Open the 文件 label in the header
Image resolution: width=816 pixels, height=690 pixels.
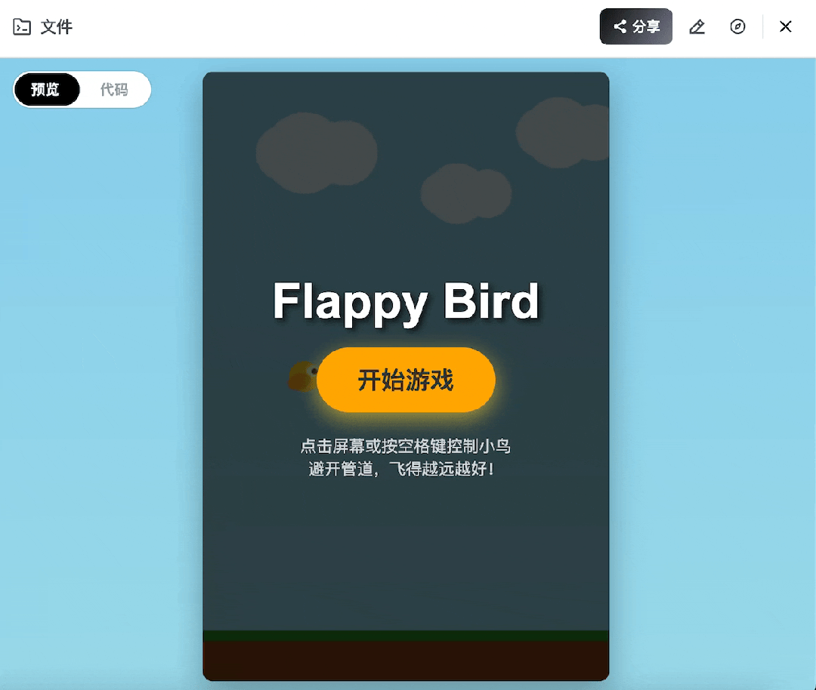(x=56, y=26)
